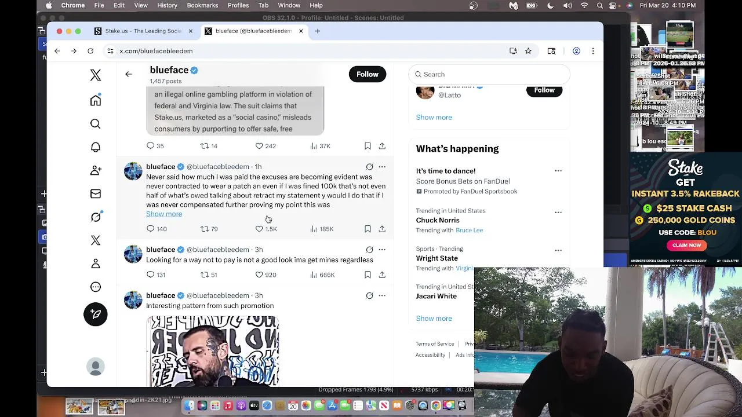Bookmark this page star icon
Viewport: 742px width, 417px height.
[x=528, y=51]
